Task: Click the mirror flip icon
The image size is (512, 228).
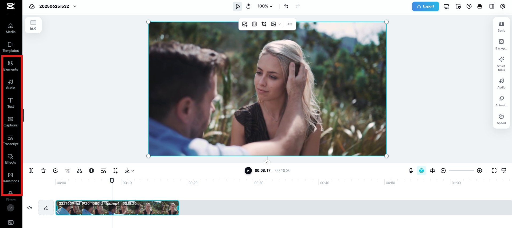Action: pos(79,171)
